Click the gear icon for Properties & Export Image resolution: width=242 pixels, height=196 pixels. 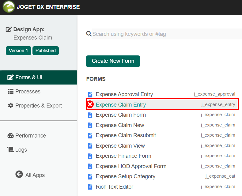pyautogui.click(x=11, y=106)
